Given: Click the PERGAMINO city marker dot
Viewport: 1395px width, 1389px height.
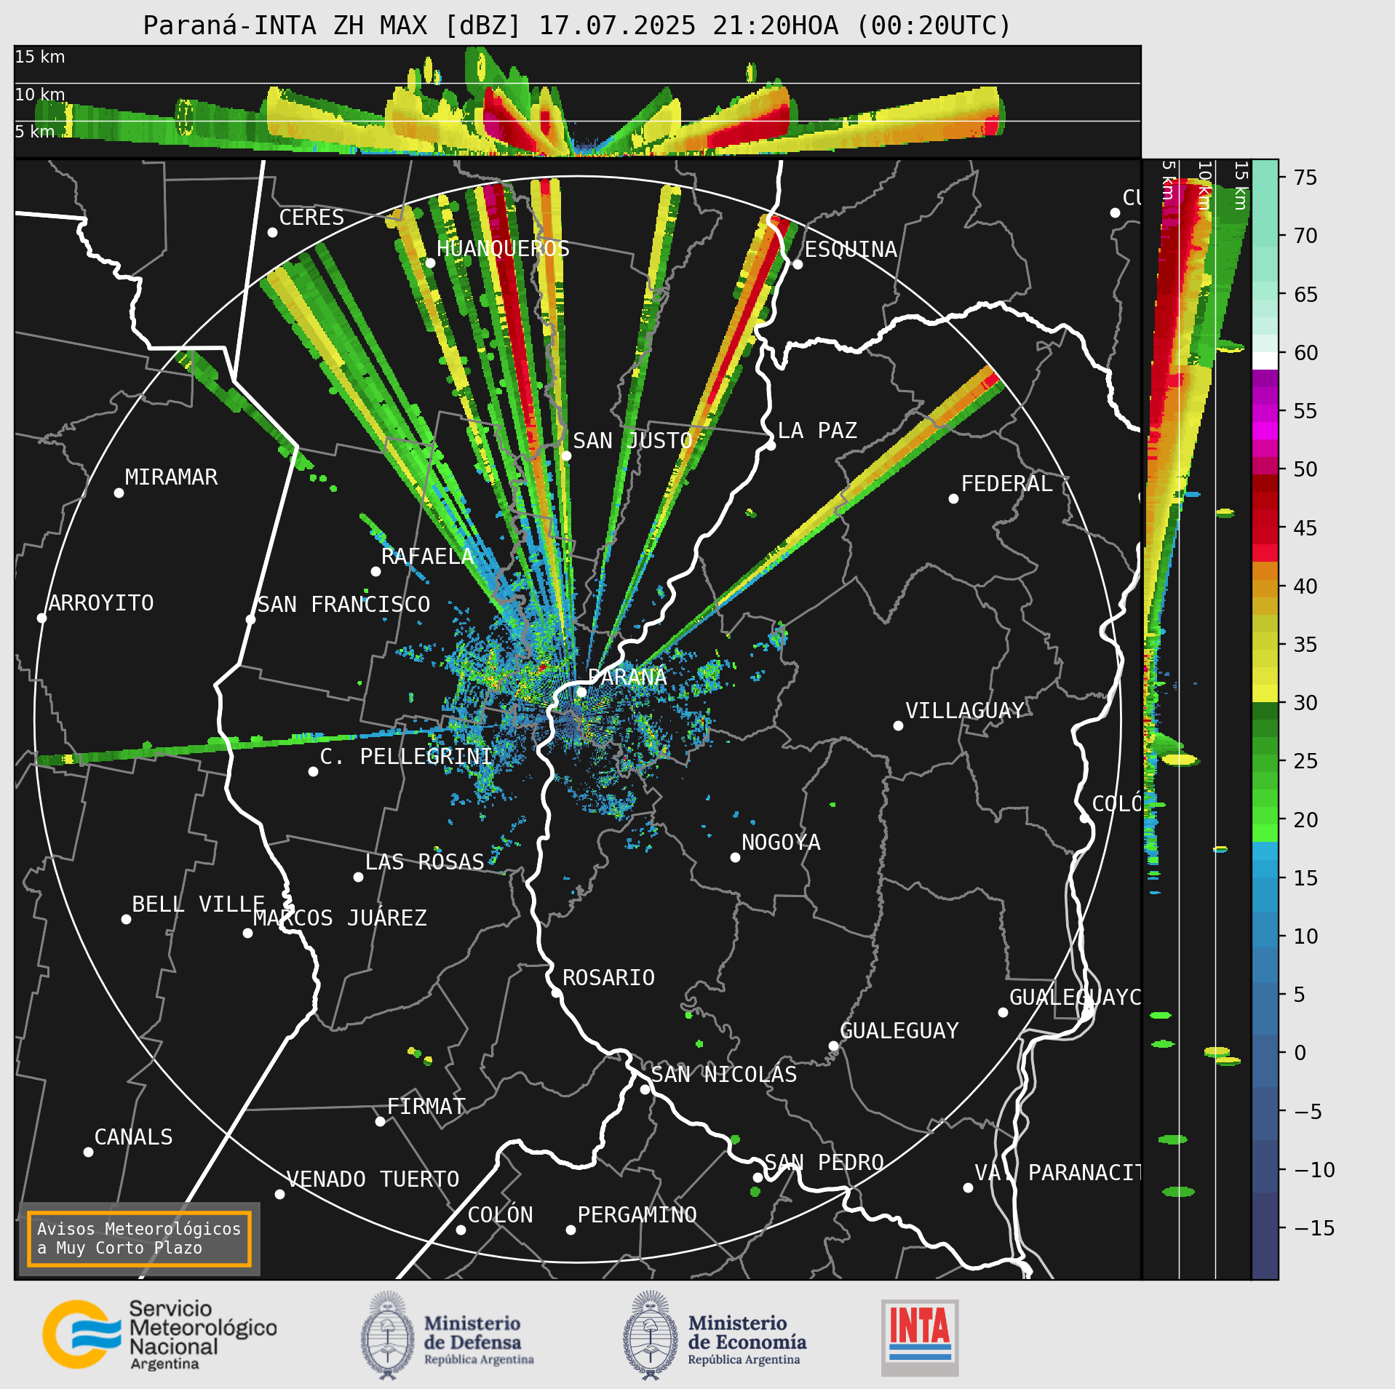Looking at the screenshot, I should [x=571, y=1230].
